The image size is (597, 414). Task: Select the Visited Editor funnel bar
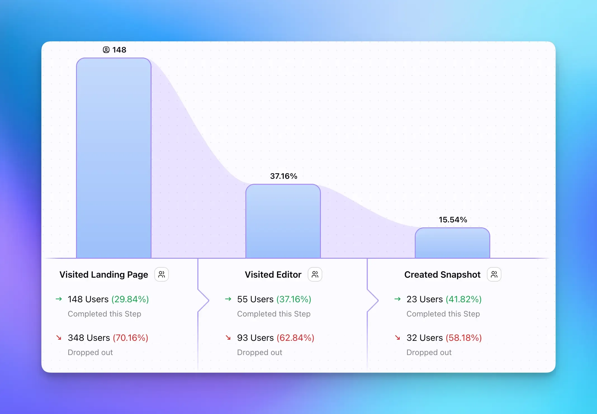pyautogui.click(x=283, y=221)
